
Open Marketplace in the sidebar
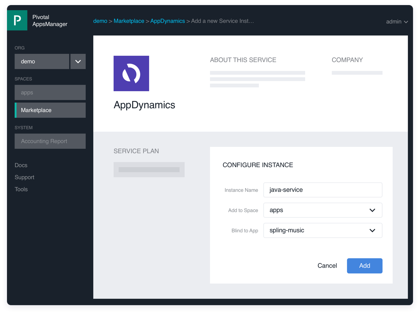[x=50, y=110]
